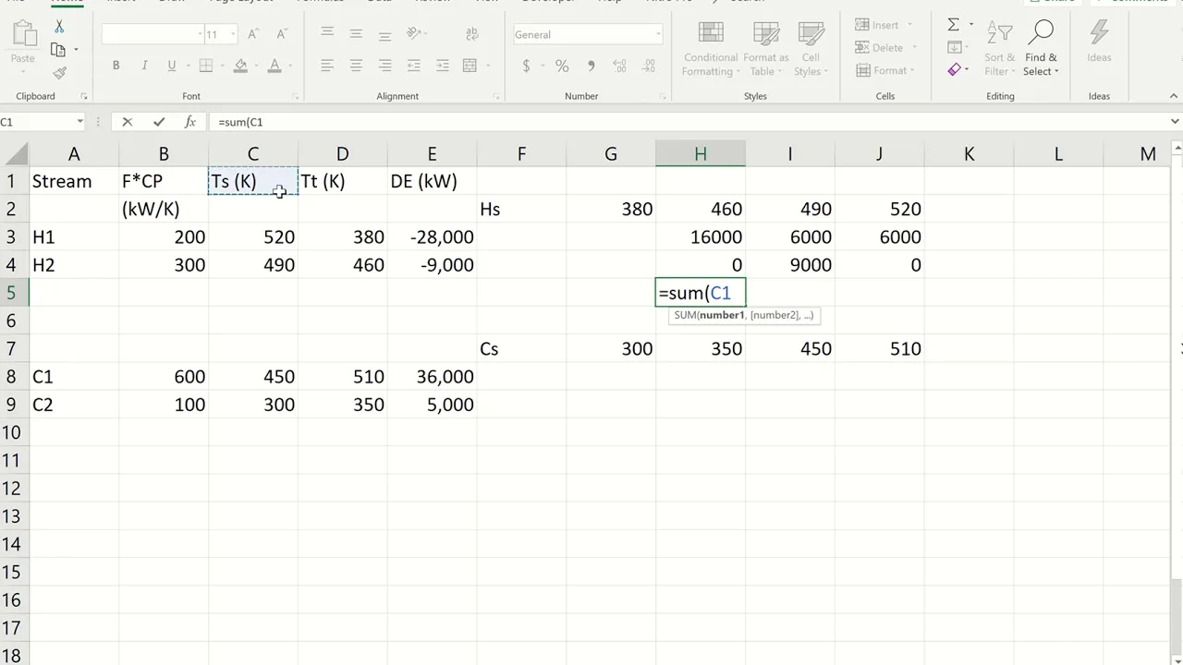Expand the Fill Color options arrow
1183x665 pixels.
point(256,66)
